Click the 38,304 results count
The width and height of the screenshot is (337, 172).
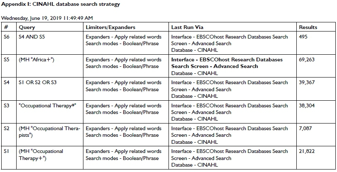tap(308, 106)
